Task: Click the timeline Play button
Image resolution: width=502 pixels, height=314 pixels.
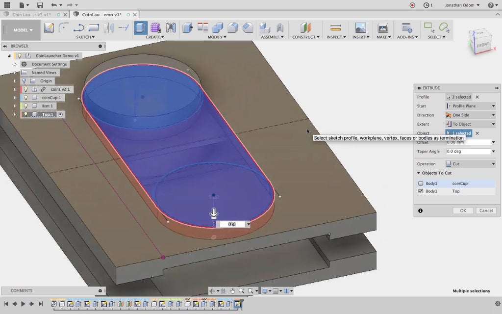Action: point(23,304)
